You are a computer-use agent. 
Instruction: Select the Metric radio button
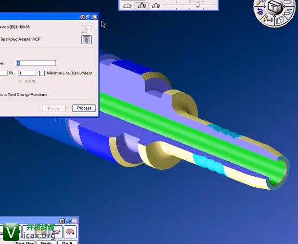click(x=20, y=81)
